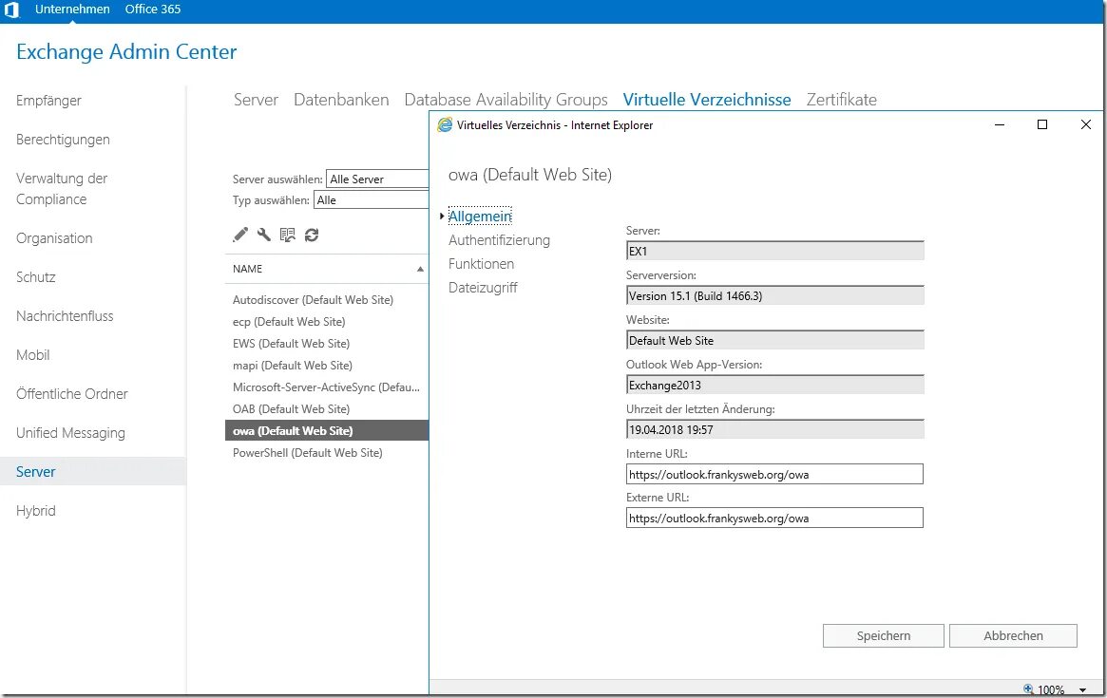Click into the Externe URL field
The width and height of the screenshot is (1107, 698).
tap(774, 518)
